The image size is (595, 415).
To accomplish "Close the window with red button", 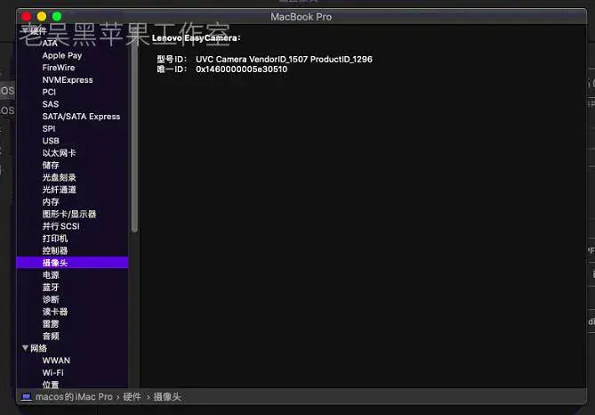I will point(26,16).
